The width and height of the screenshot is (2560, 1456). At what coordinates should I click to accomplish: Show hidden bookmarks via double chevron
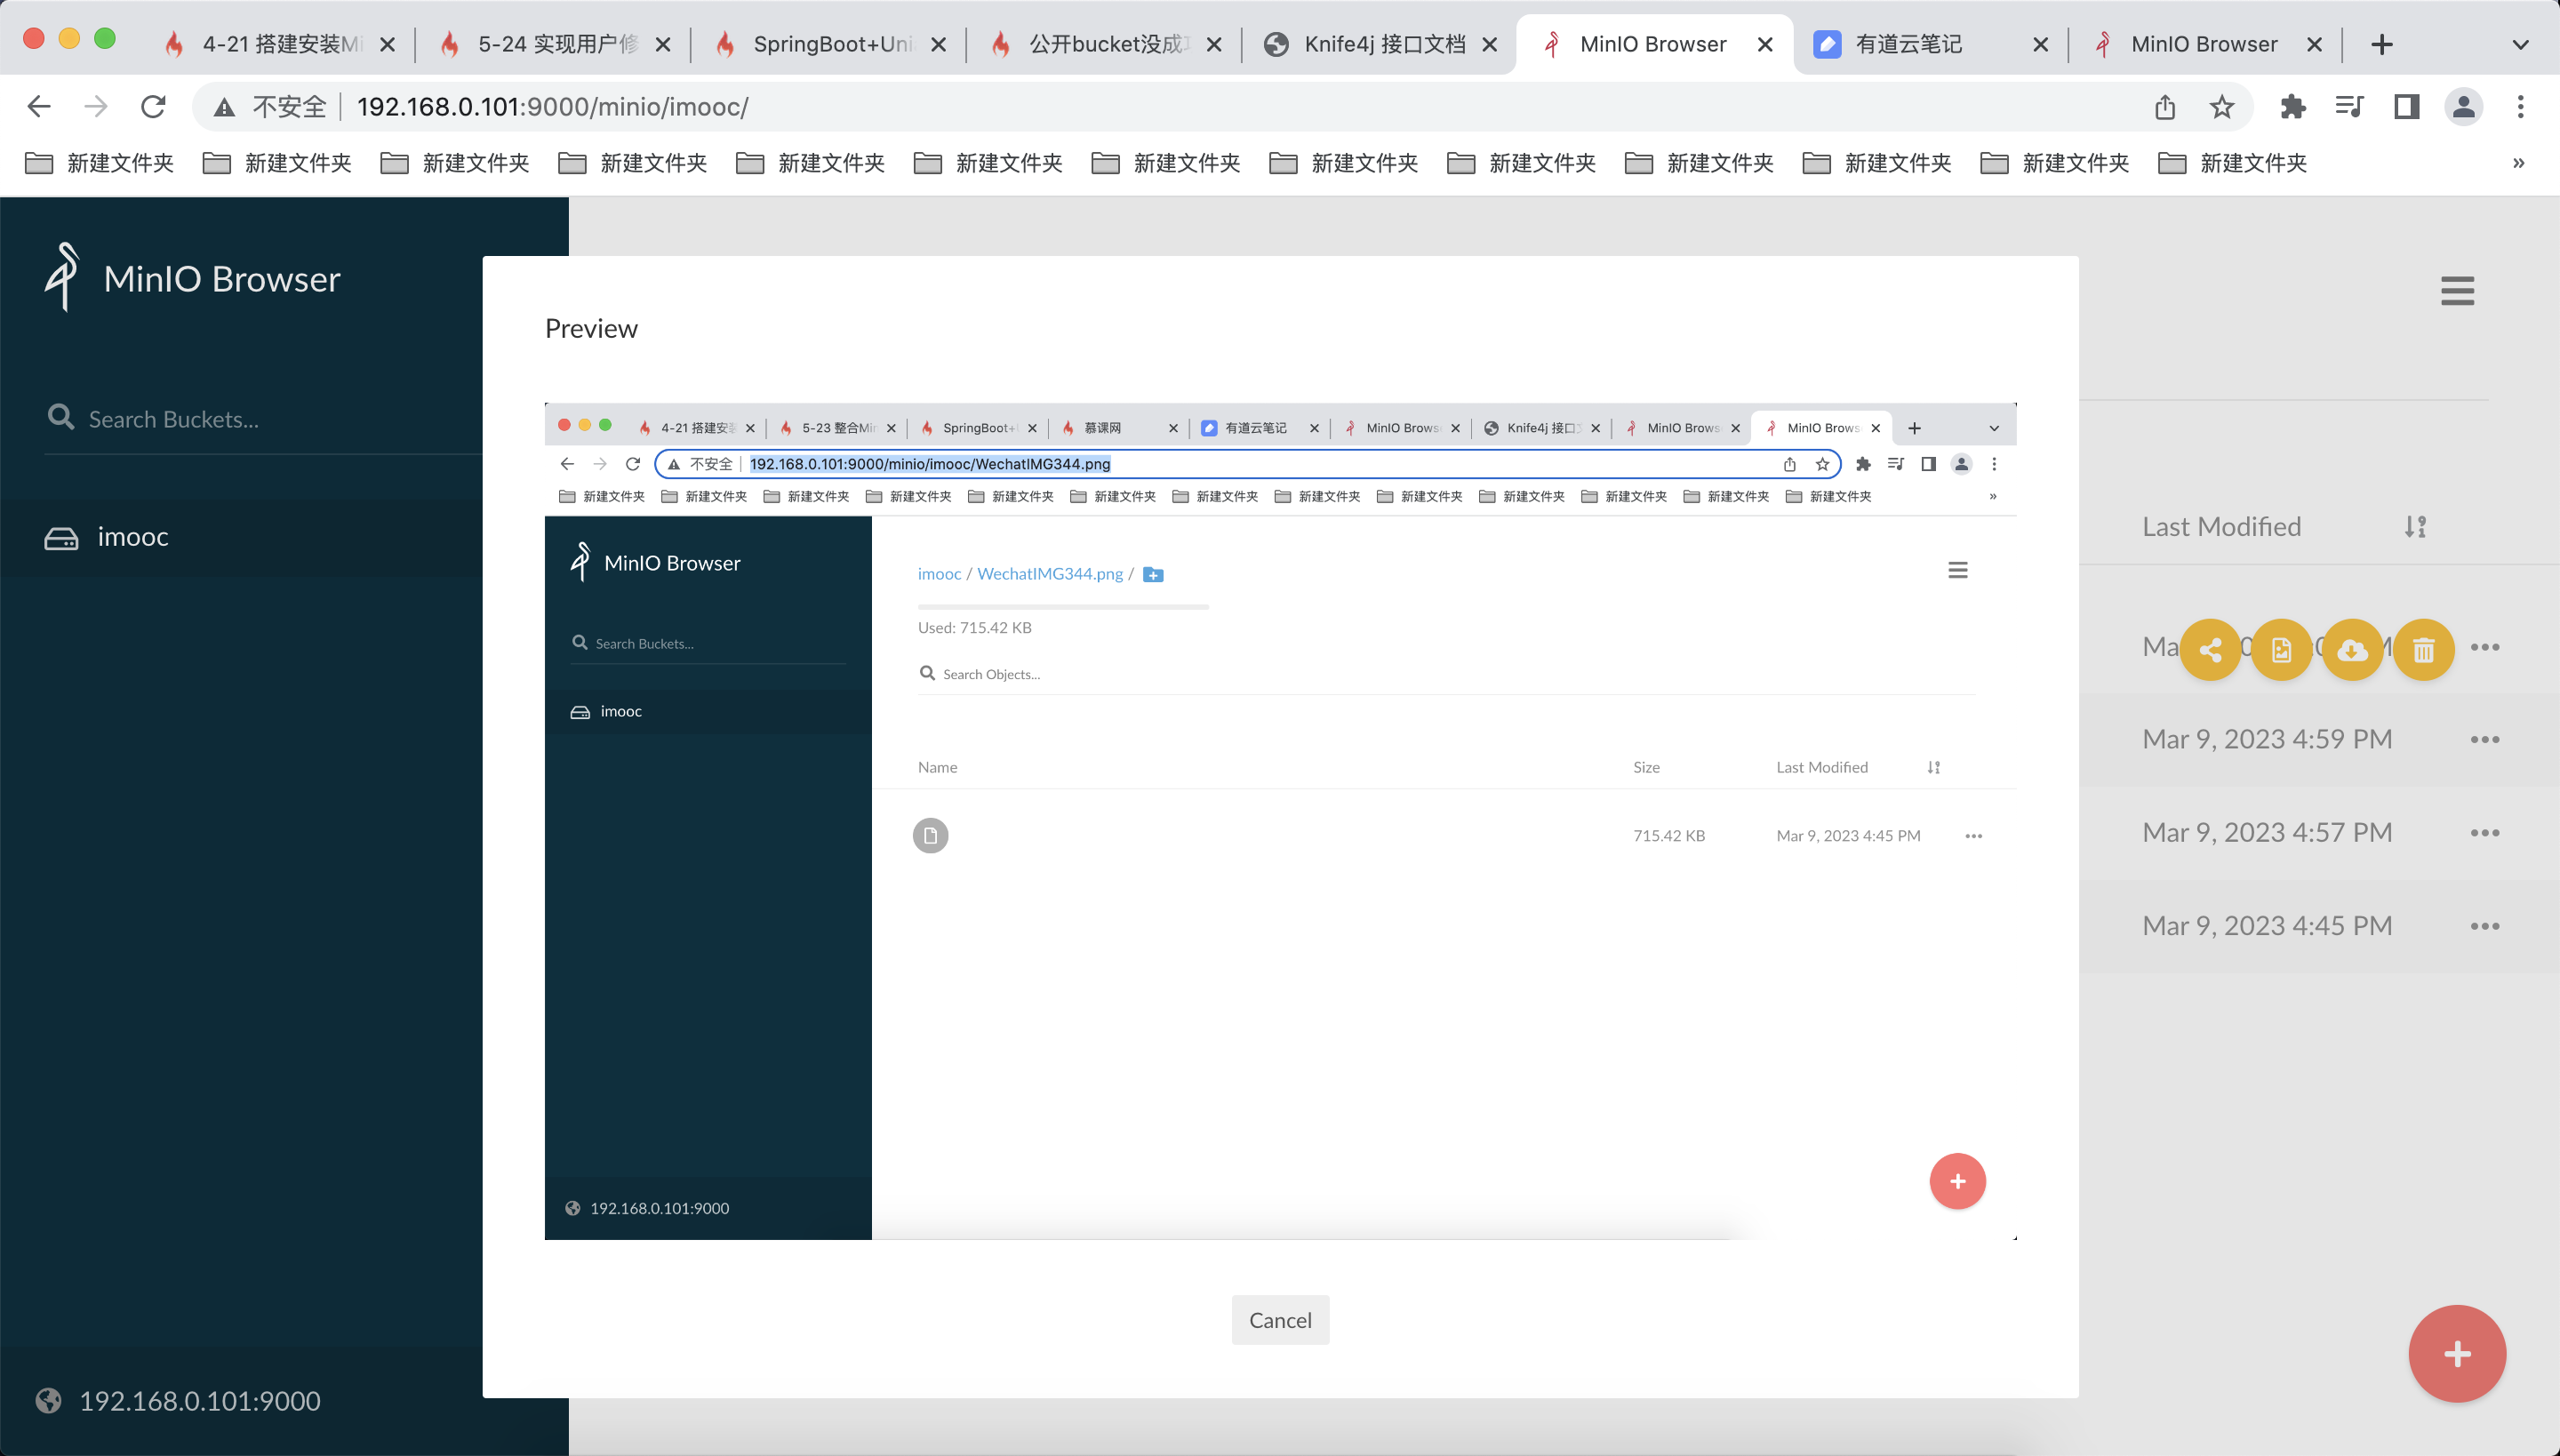point(2518,163)
